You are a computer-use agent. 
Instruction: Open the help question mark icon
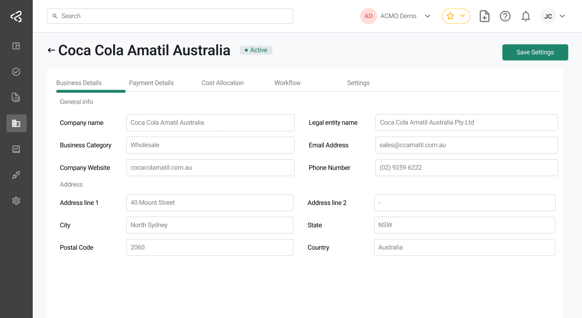pyautogui.click(x=505, y=16)
